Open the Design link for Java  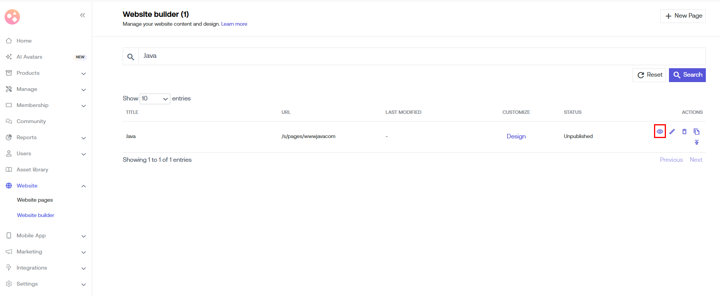tap(516, 136)
